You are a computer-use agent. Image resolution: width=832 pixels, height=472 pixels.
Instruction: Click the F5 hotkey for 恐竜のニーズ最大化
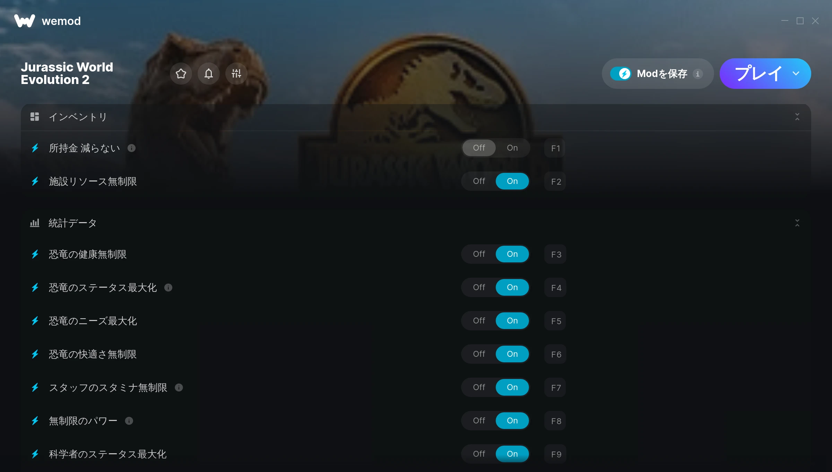click(x=555, y=321)
